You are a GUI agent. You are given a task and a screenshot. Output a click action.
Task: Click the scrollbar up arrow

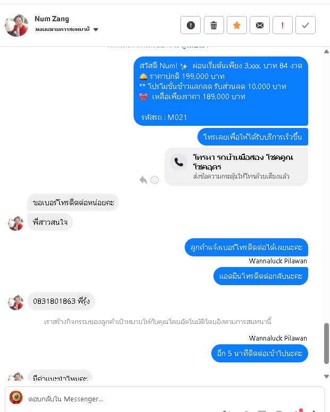(326, 52)
